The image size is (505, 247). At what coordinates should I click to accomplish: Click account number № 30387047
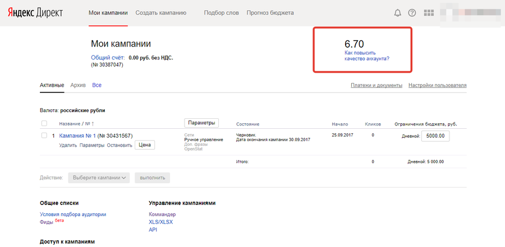[x=107, y=65]
